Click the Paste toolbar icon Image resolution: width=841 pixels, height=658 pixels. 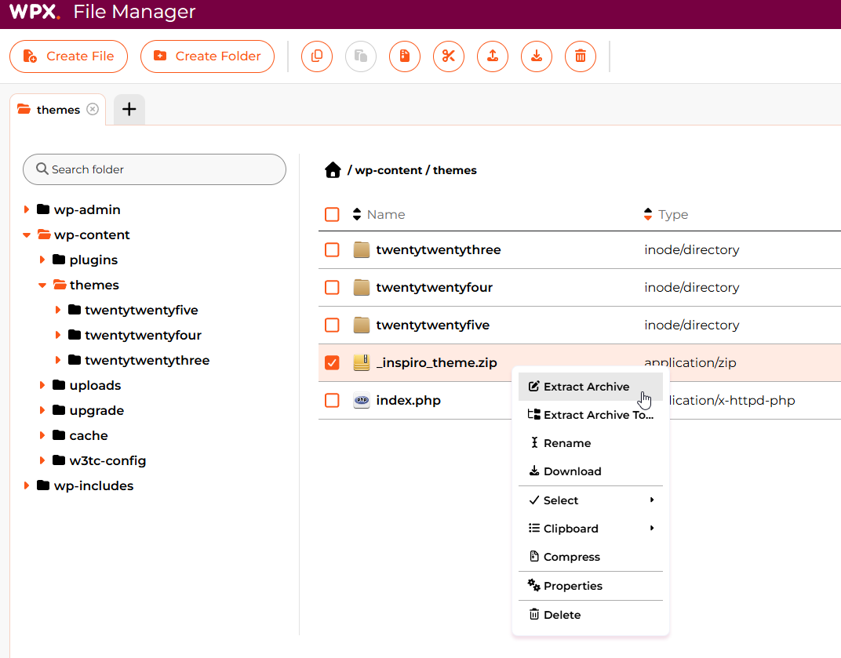coord(361,56)
